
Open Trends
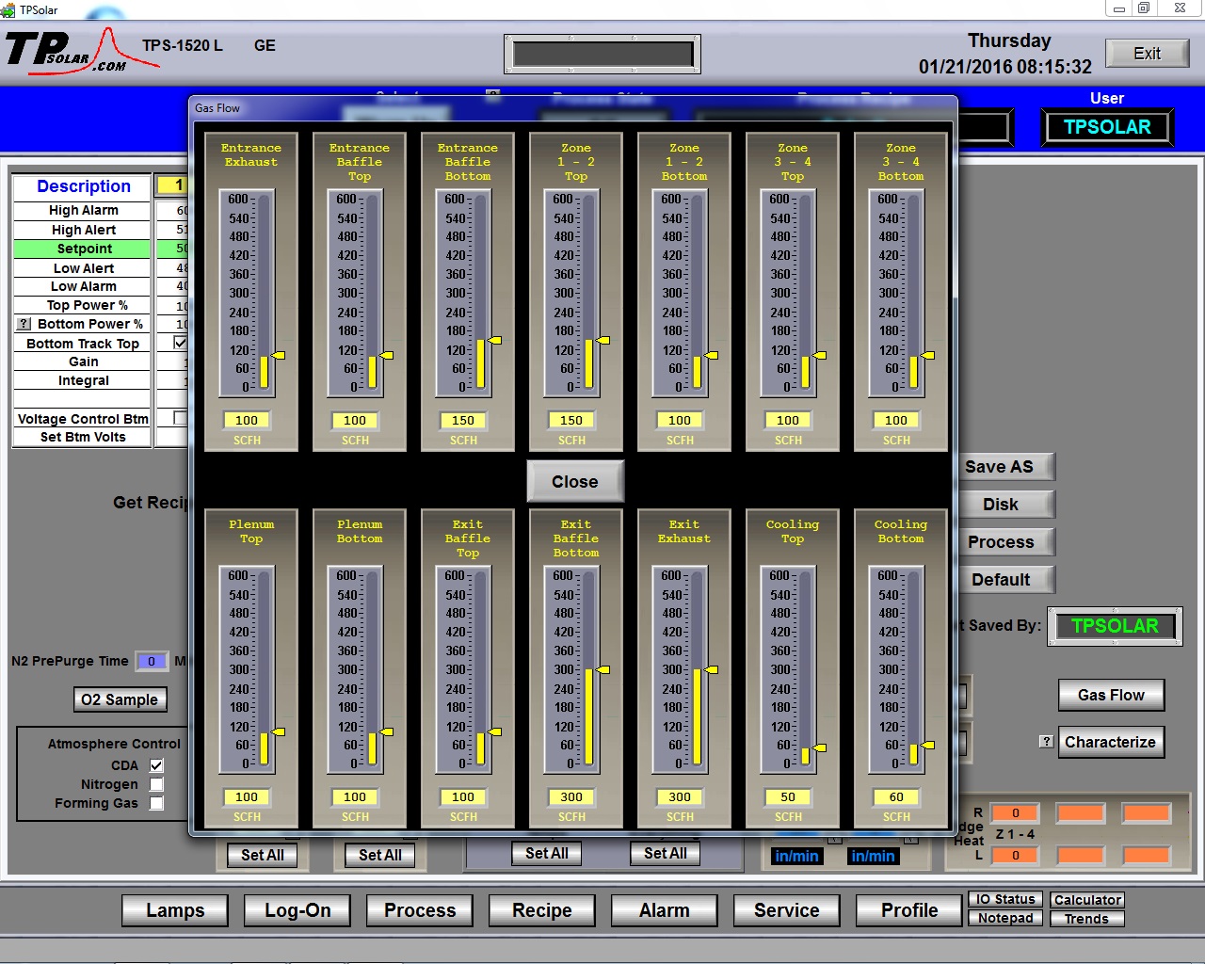click(x=1087, y=919)
